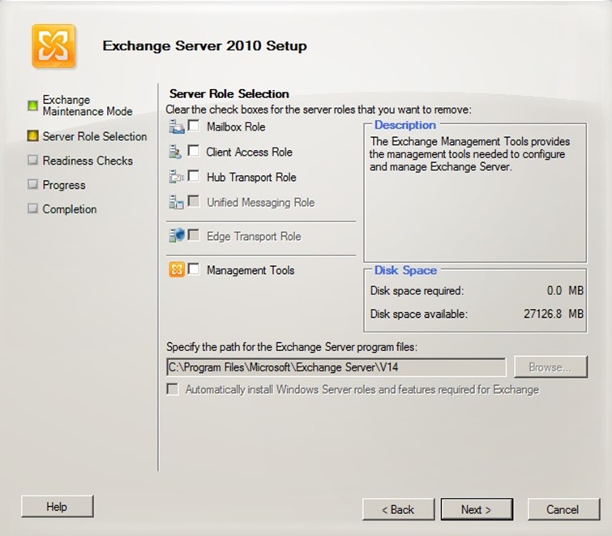Toggle the Mailbox Role checkbox
Screen dimensions: 612x536
tap(194, 126)
